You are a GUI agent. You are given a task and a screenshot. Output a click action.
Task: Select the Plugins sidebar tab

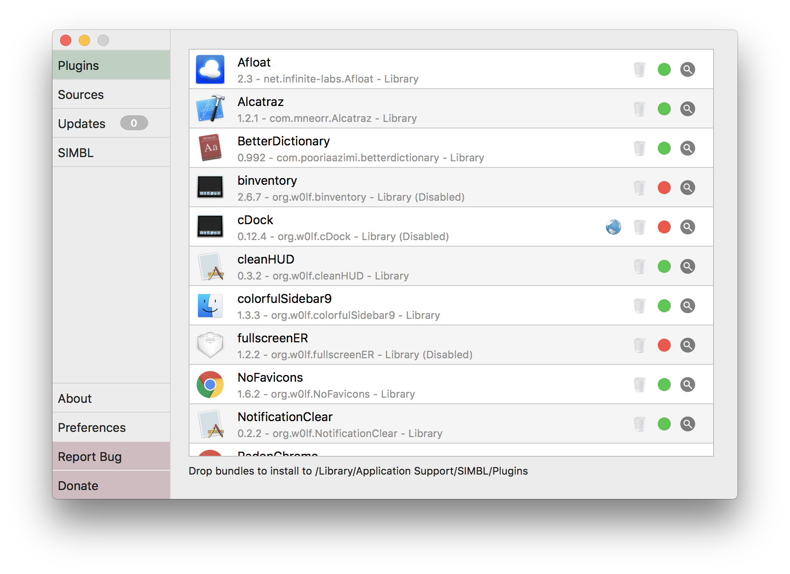111,65
